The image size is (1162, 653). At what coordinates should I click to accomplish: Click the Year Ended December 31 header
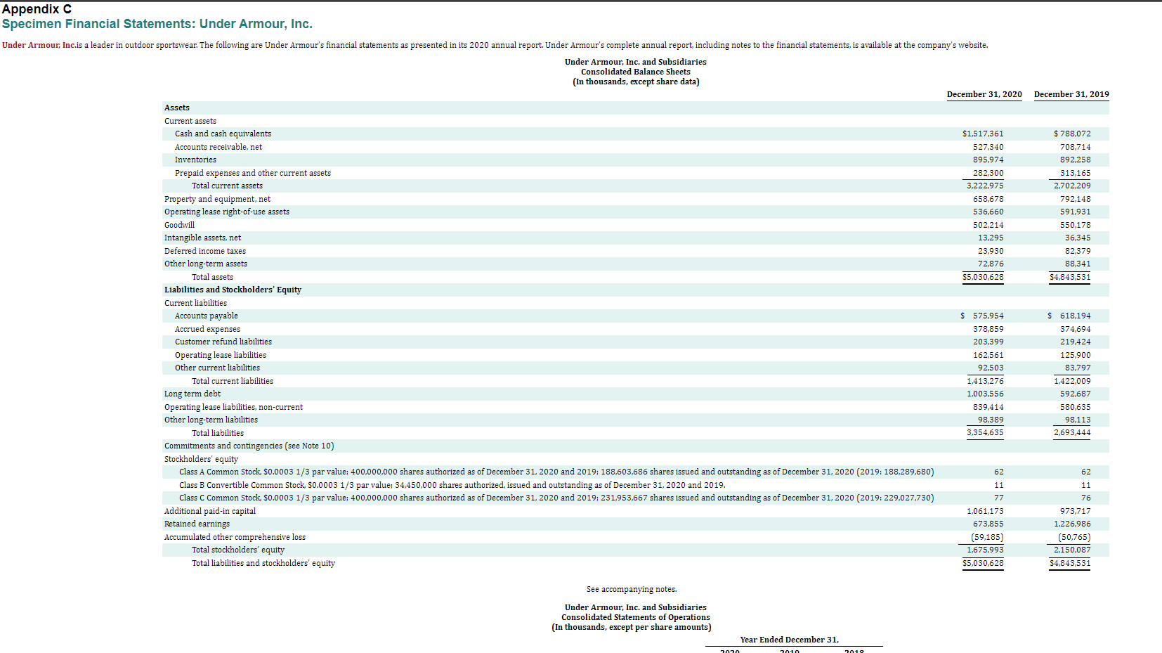[x=789, y=640]
